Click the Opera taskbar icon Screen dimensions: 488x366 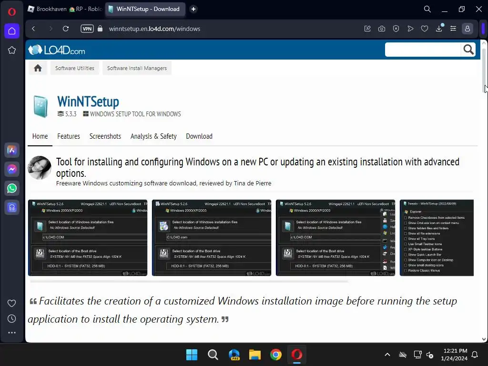[297, 355]
